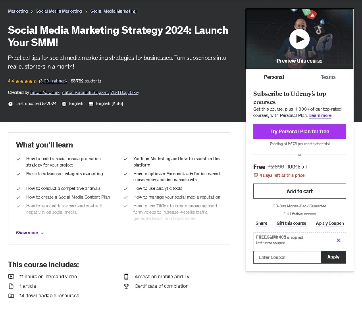The width and height of the screenshot is (362, 310).
Task: Click the 100% off text
Action: pyautogui.click(x=297, y=166)
